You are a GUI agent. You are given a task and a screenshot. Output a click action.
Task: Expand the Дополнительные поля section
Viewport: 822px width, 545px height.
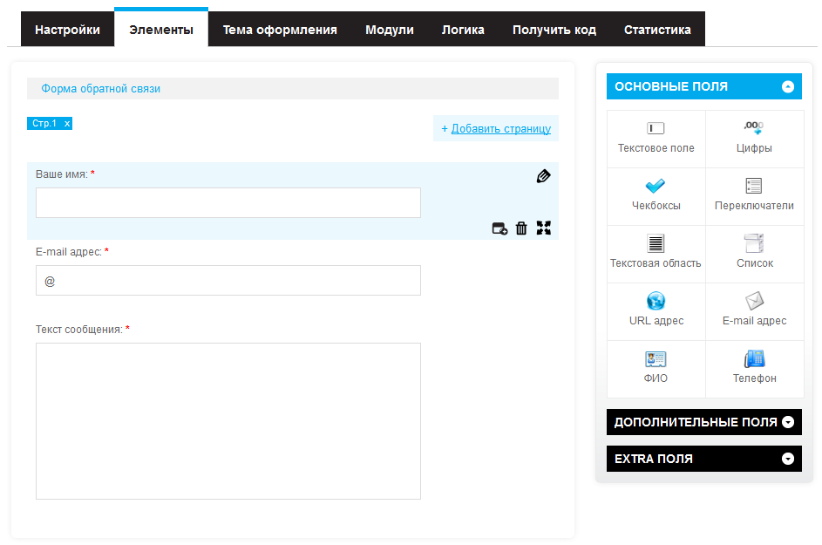pos(788,422)
